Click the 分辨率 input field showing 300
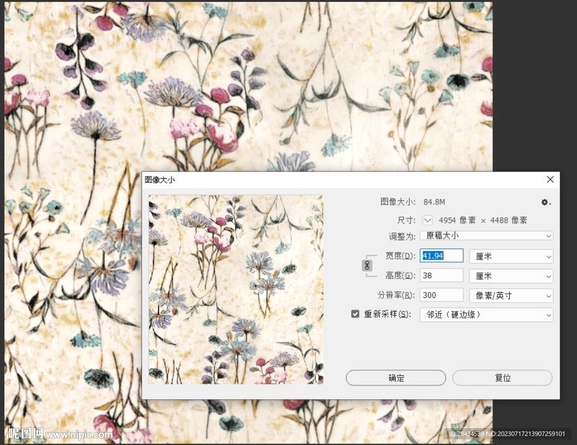 pyautogui.click(x=441, y=295)
